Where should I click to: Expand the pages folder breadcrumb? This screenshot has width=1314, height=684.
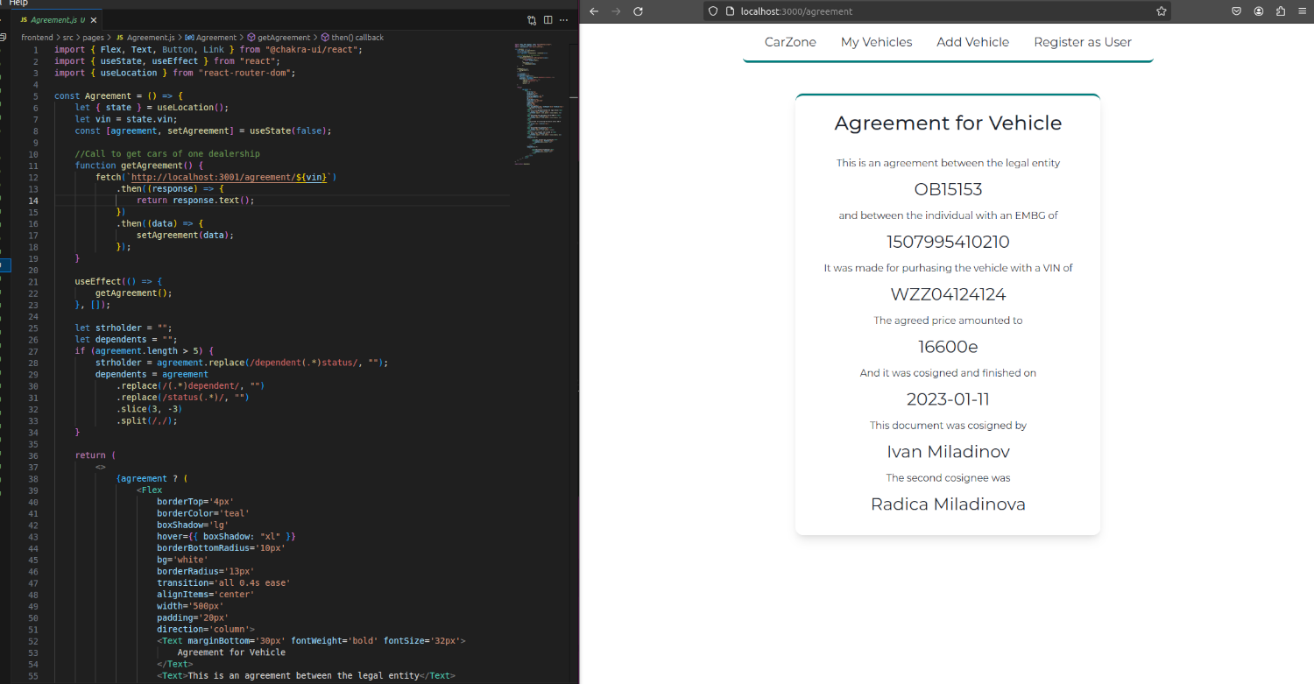pos(92,38)
